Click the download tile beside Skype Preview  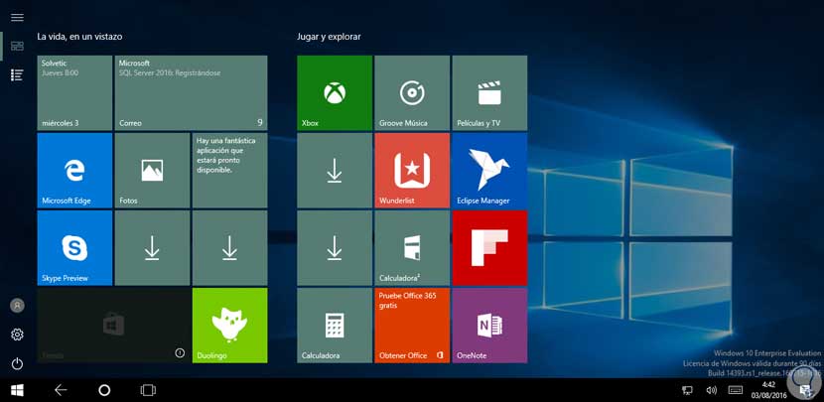point(153,248)
